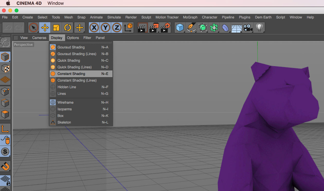Choose Quick Shading option
Viewport: 324px width, 191px height.
pyautogui.click(x=81, y=61)
